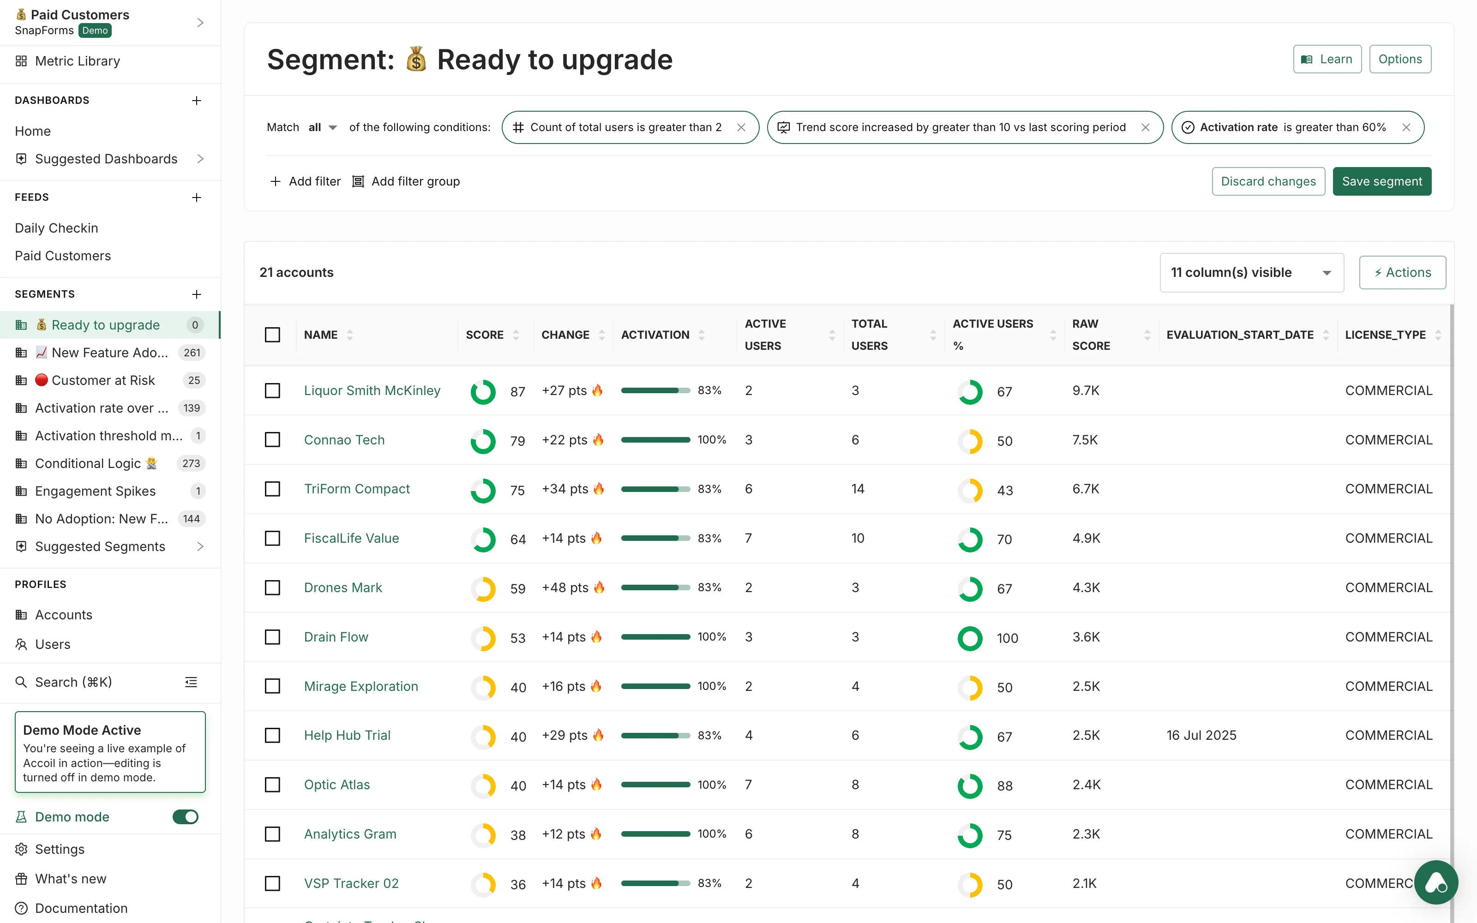1477x923 pixels.
Task: Sort by the CHANGE column arrows
Action: (602, 335)
